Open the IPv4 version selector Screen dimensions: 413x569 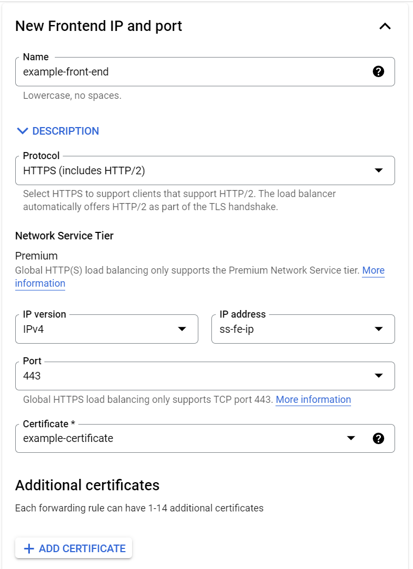[x=98, y=330]
